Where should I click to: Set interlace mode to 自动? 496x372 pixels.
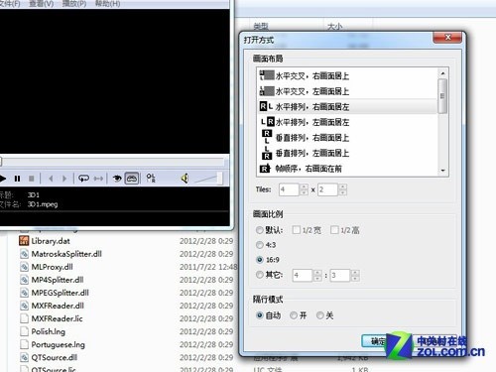260,315
